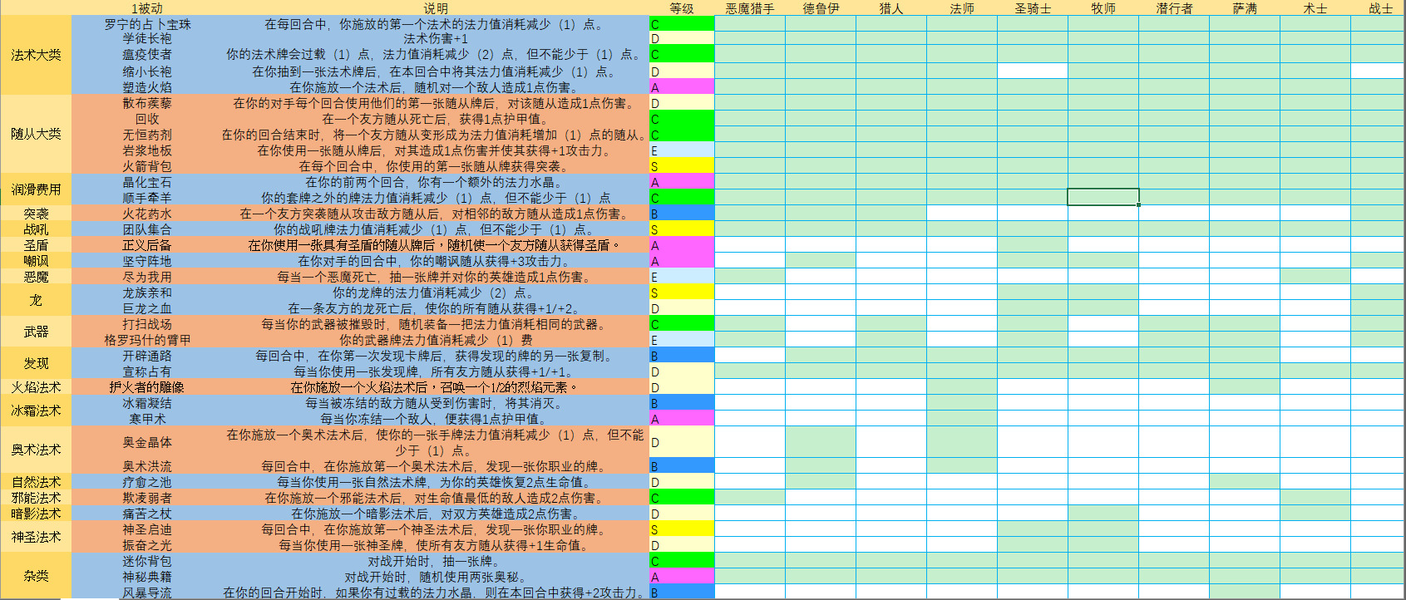Click the 火焰法术 category cell
1406x600 pixels.
point(37,387)
